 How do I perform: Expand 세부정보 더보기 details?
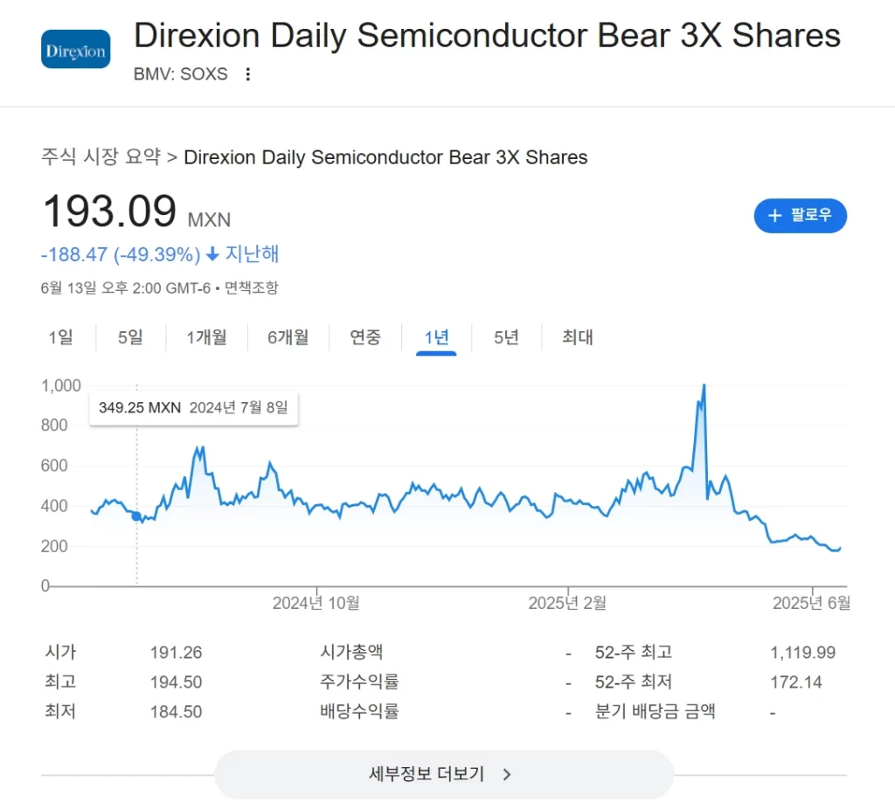point(444,774)
